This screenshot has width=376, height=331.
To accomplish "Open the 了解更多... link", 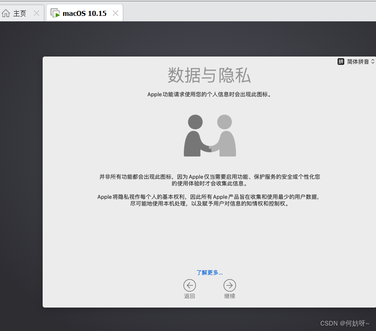I will (210, 273).
